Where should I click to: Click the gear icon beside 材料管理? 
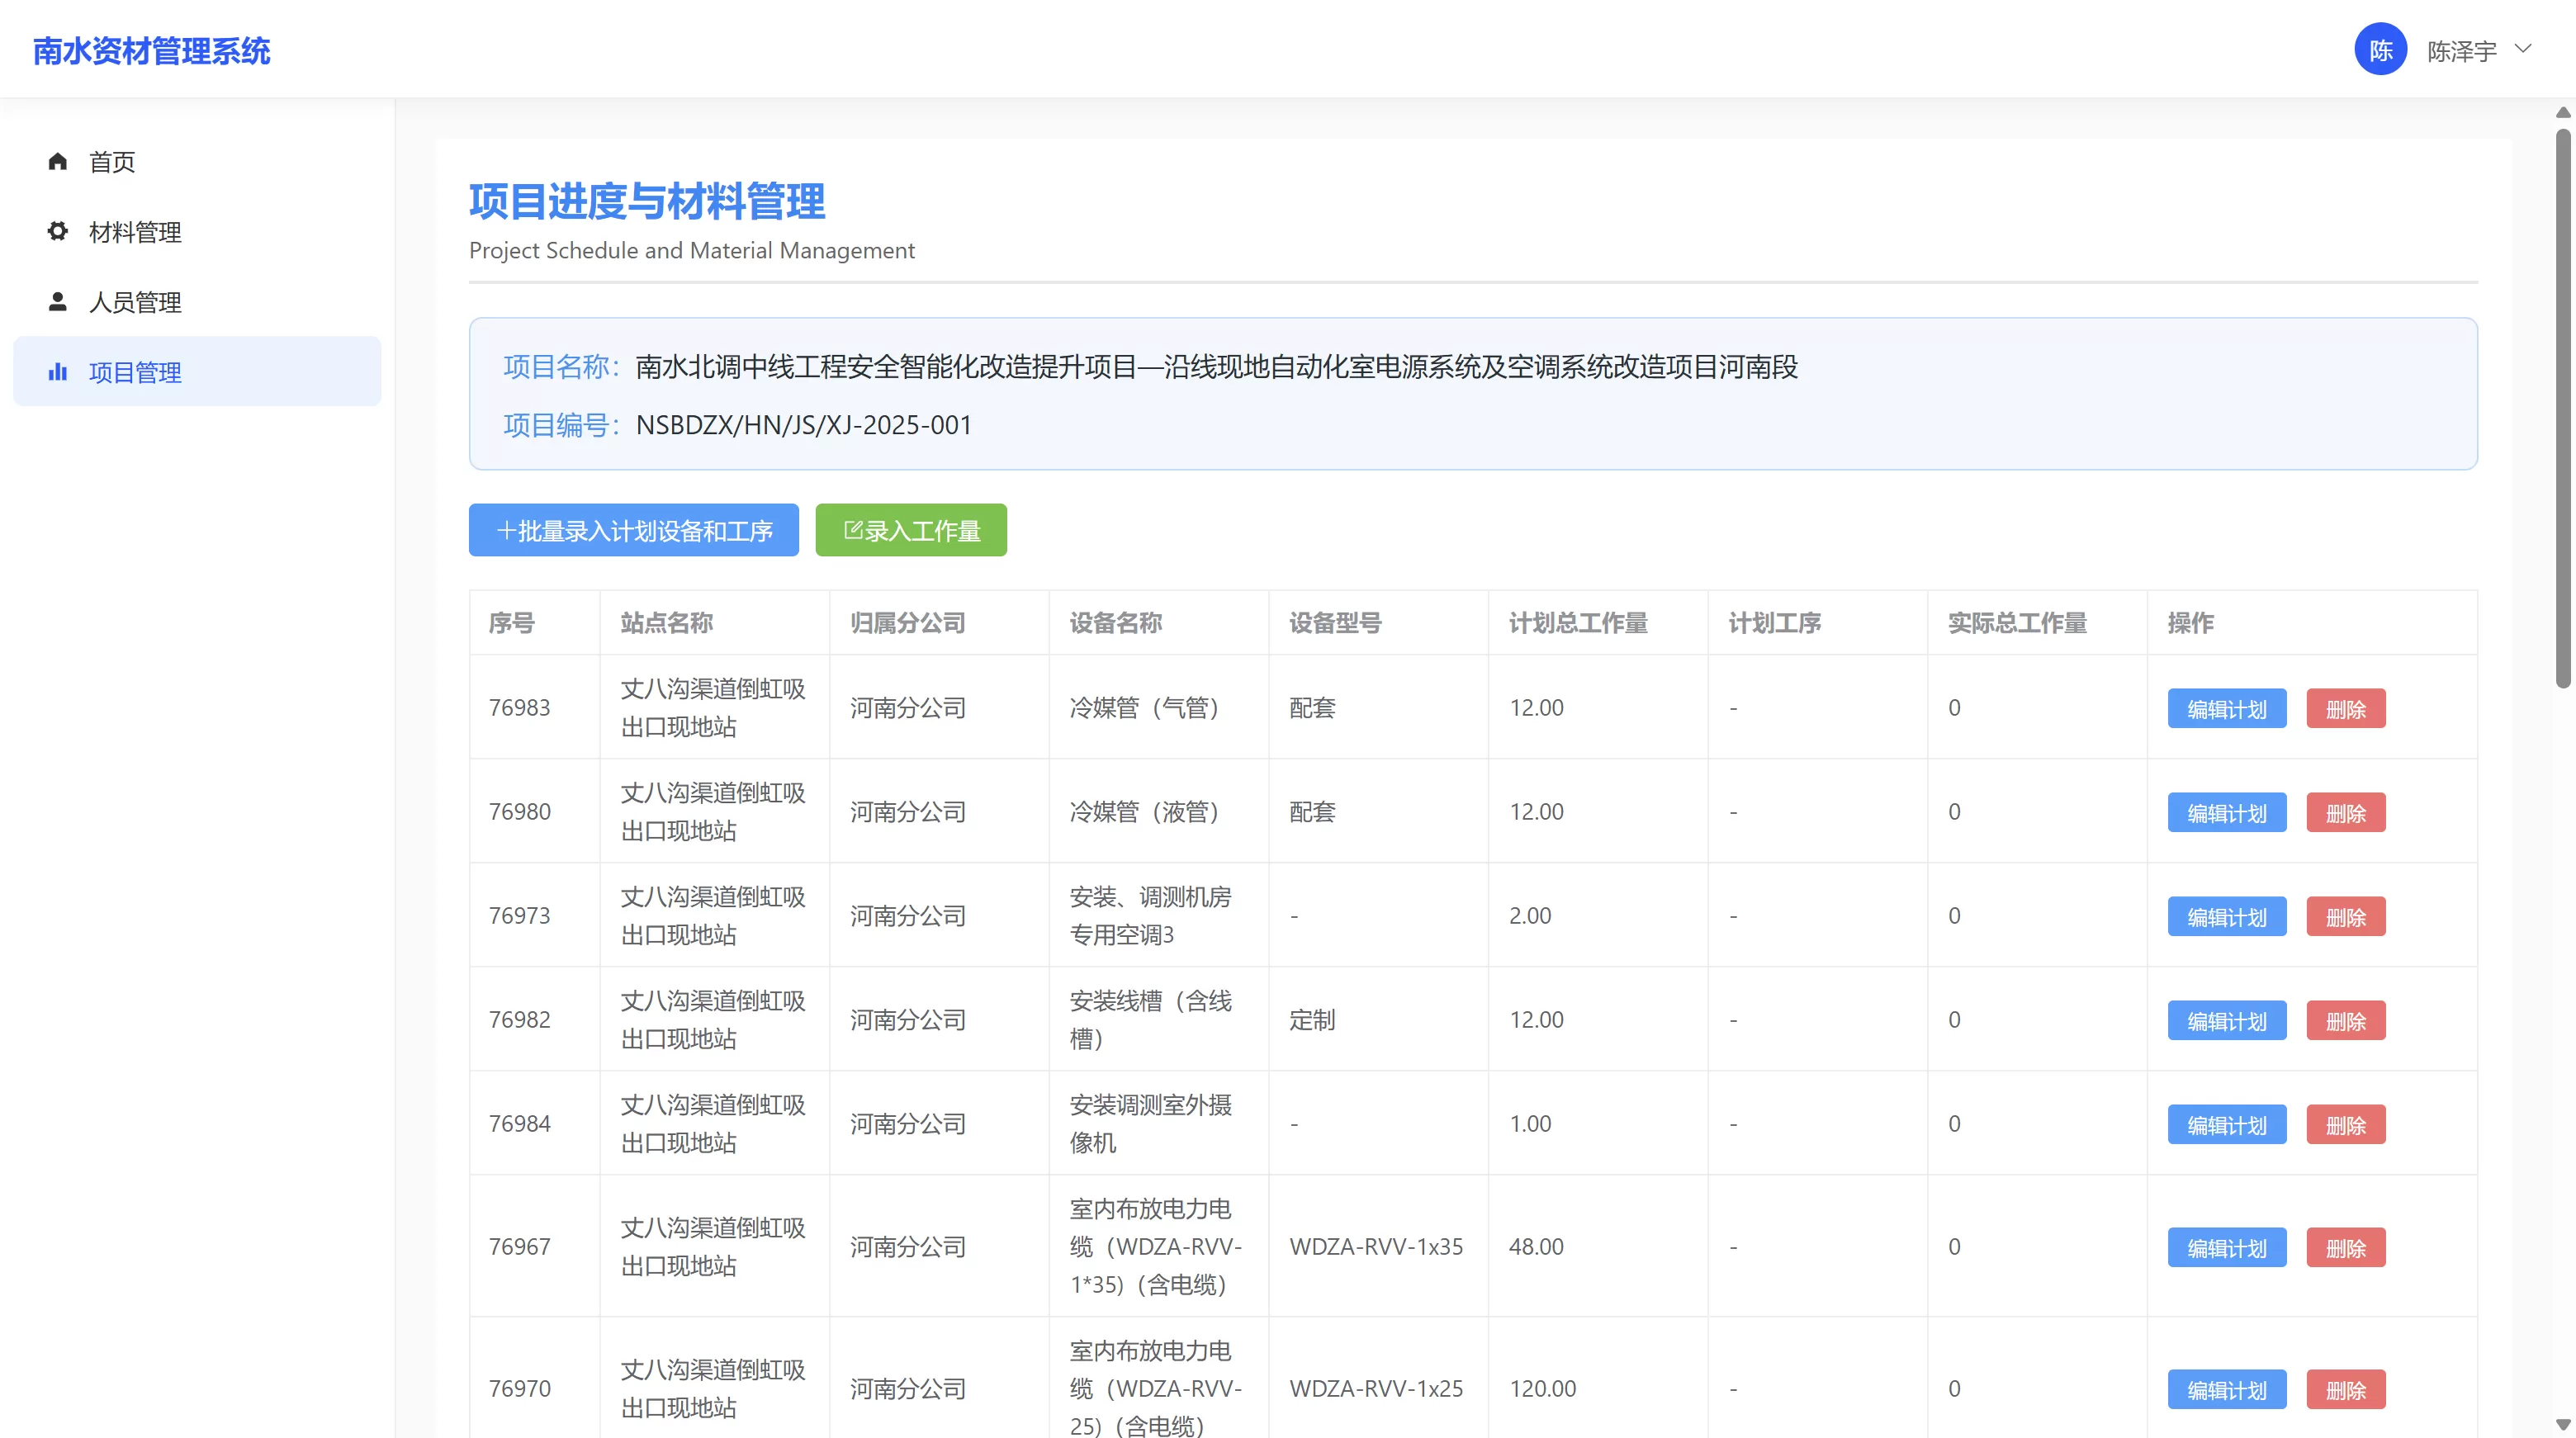point(57,231)
